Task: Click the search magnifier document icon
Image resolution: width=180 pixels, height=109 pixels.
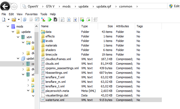Action: tap(62, 20)
